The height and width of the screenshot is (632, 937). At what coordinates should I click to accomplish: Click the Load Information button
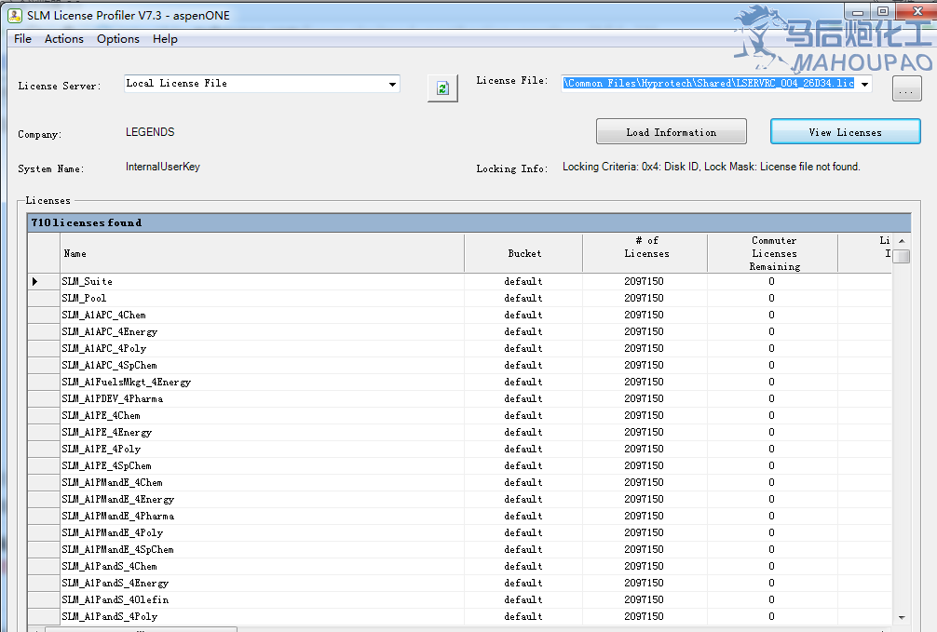tap(671, 131)
